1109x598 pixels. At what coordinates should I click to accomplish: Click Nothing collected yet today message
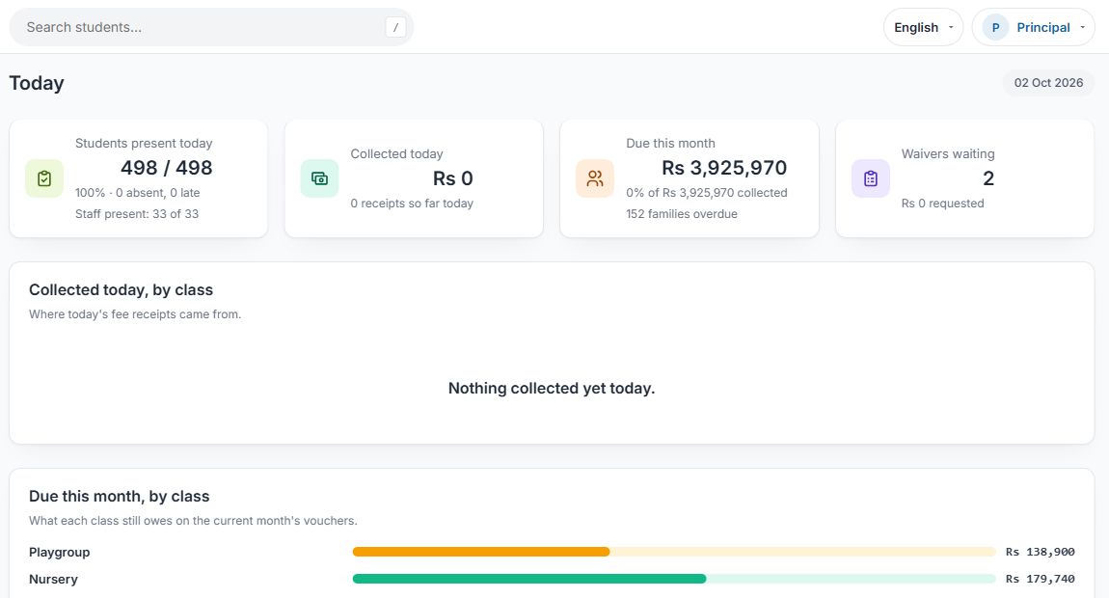(x=552, y=389)
